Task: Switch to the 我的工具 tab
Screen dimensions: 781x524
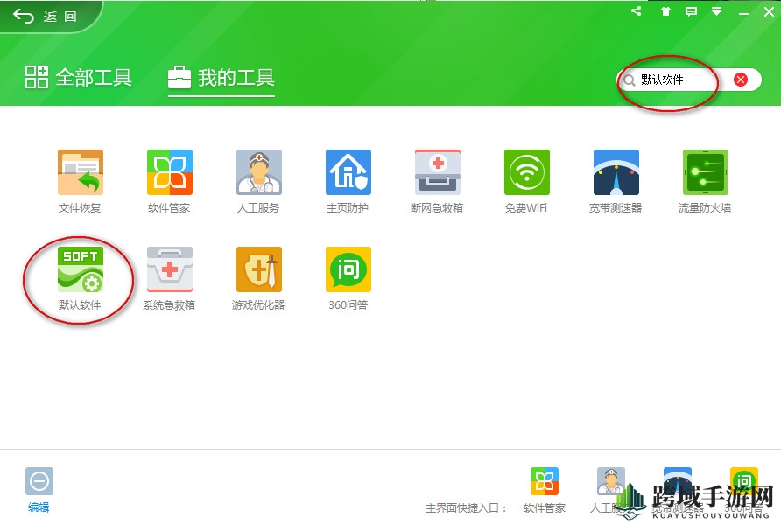Action: coord(222,78)
